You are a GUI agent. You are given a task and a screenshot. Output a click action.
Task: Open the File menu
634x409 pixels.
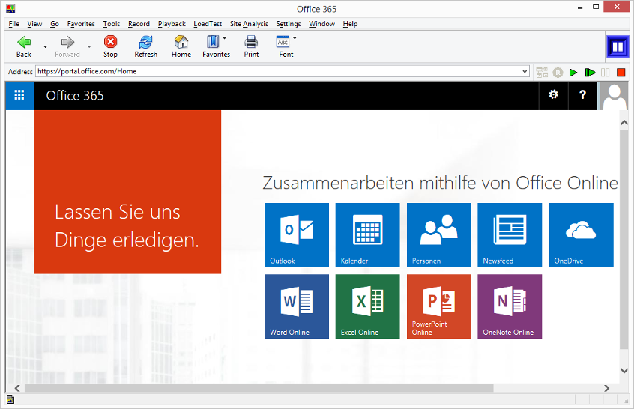(x=13, y=24)
